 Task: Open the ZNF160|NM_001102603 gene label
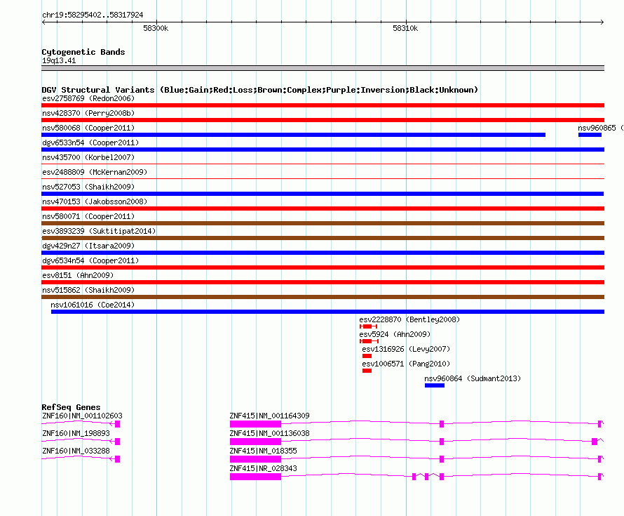pyautogui.click(x=82, y=416)
